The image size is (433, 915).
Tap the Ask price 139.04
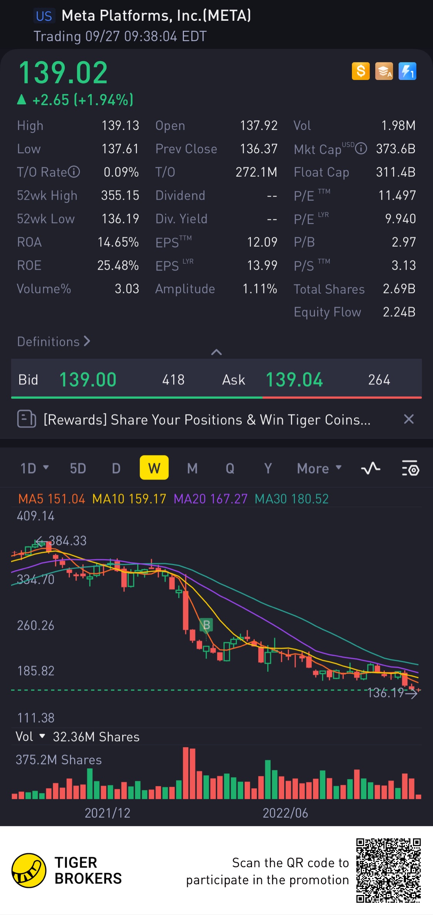(x=294, y=380)
